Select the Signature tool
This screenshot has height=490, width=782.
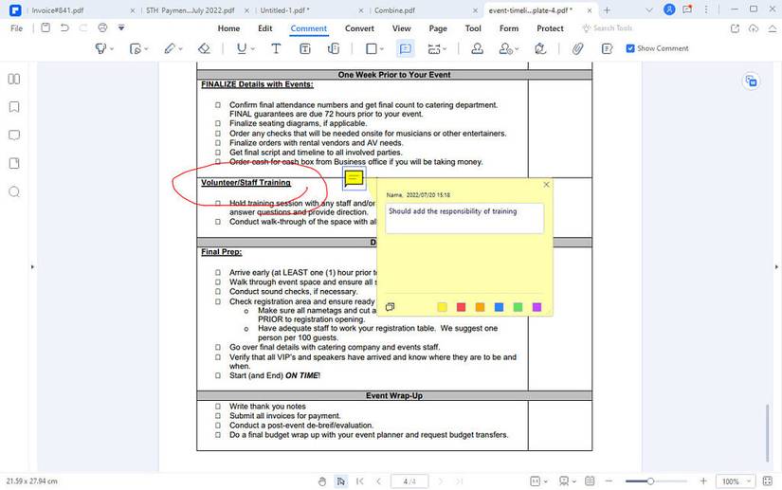540,48
